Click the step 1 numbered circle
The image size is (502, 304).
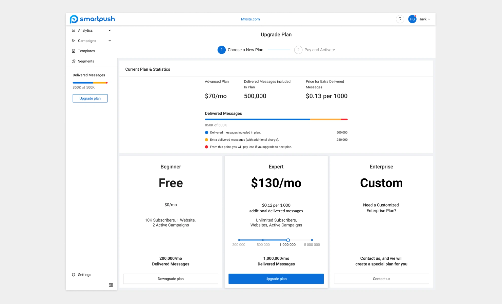coord(222,50)
